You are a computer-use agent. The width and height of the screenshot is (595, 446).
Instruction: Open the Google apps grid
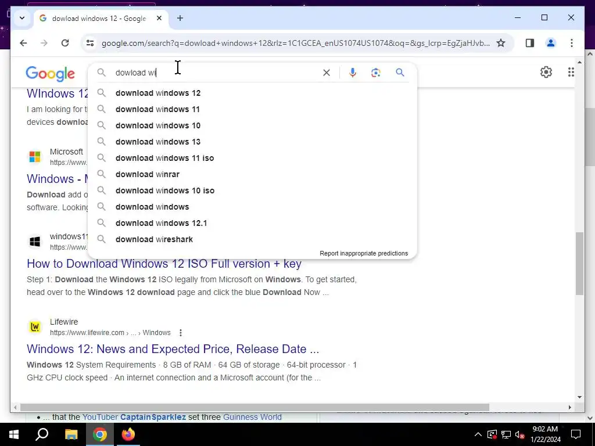[571, 72]
